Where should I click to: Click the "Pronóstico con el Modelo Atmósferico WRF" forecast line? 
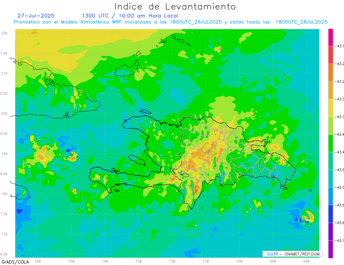(171, 22)
